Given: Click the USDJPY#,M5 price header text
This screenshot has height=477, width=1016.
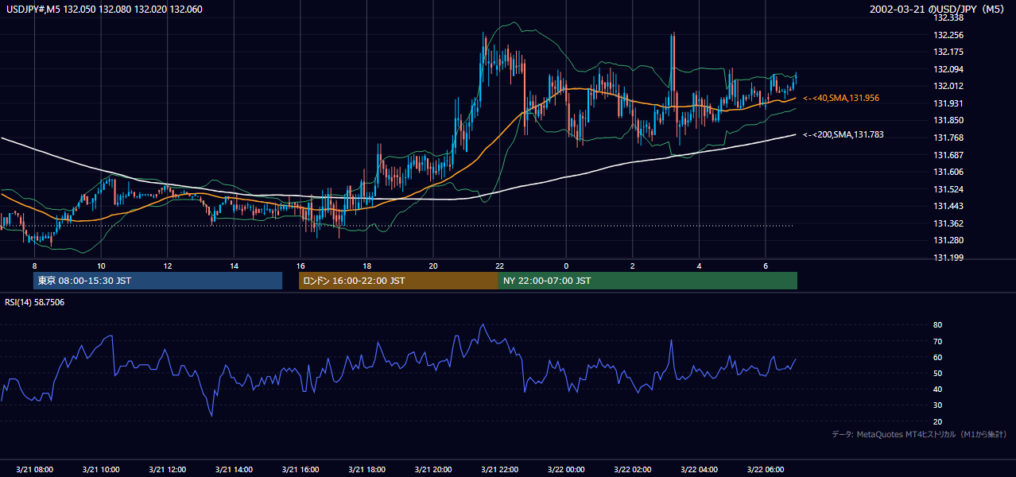Looking at the screenshot, I should pos(103,10).
